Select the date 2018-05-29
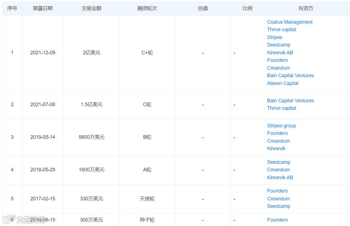Viewport: 350px width, 226px height. coord(43,170)
